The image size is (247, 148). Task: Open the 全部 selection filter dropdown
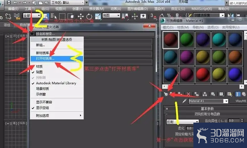(x=32, y=15)
